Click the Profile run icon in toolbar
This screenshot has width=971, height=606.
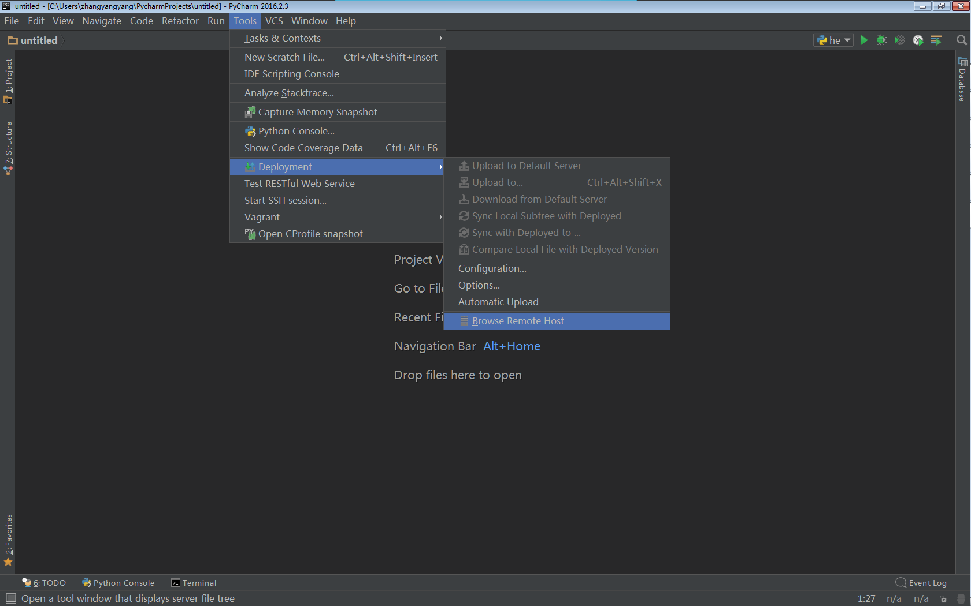click(x=918, y=40)
